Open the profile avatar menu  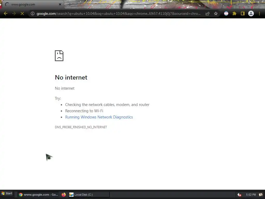[x=251, y=13]
